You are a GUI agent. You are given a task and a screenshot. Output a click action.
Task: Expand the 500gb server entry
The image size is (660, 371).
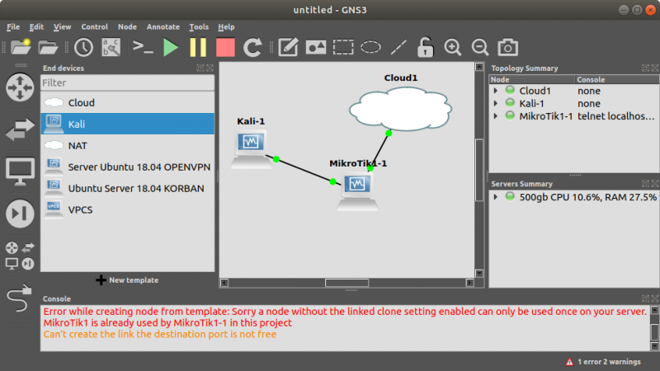click(x=496, y=197)
